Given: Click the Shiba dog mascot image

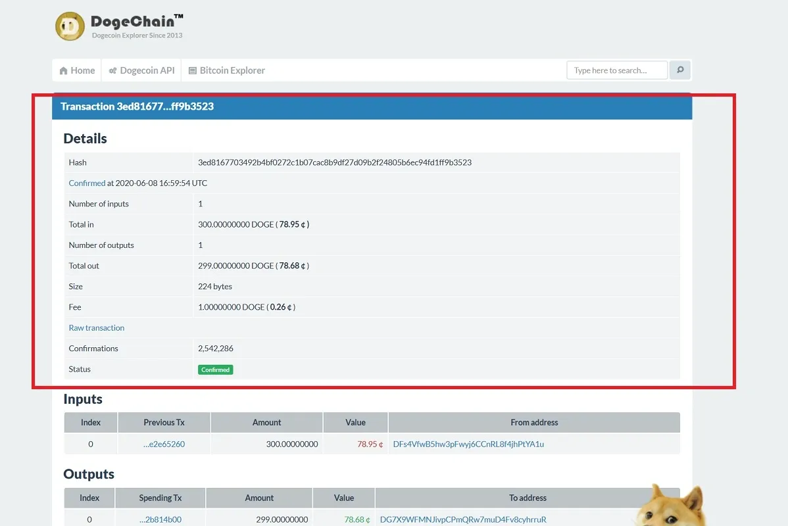Looking at the screenshot, I should pyautogui.click(x=671, y=506).
